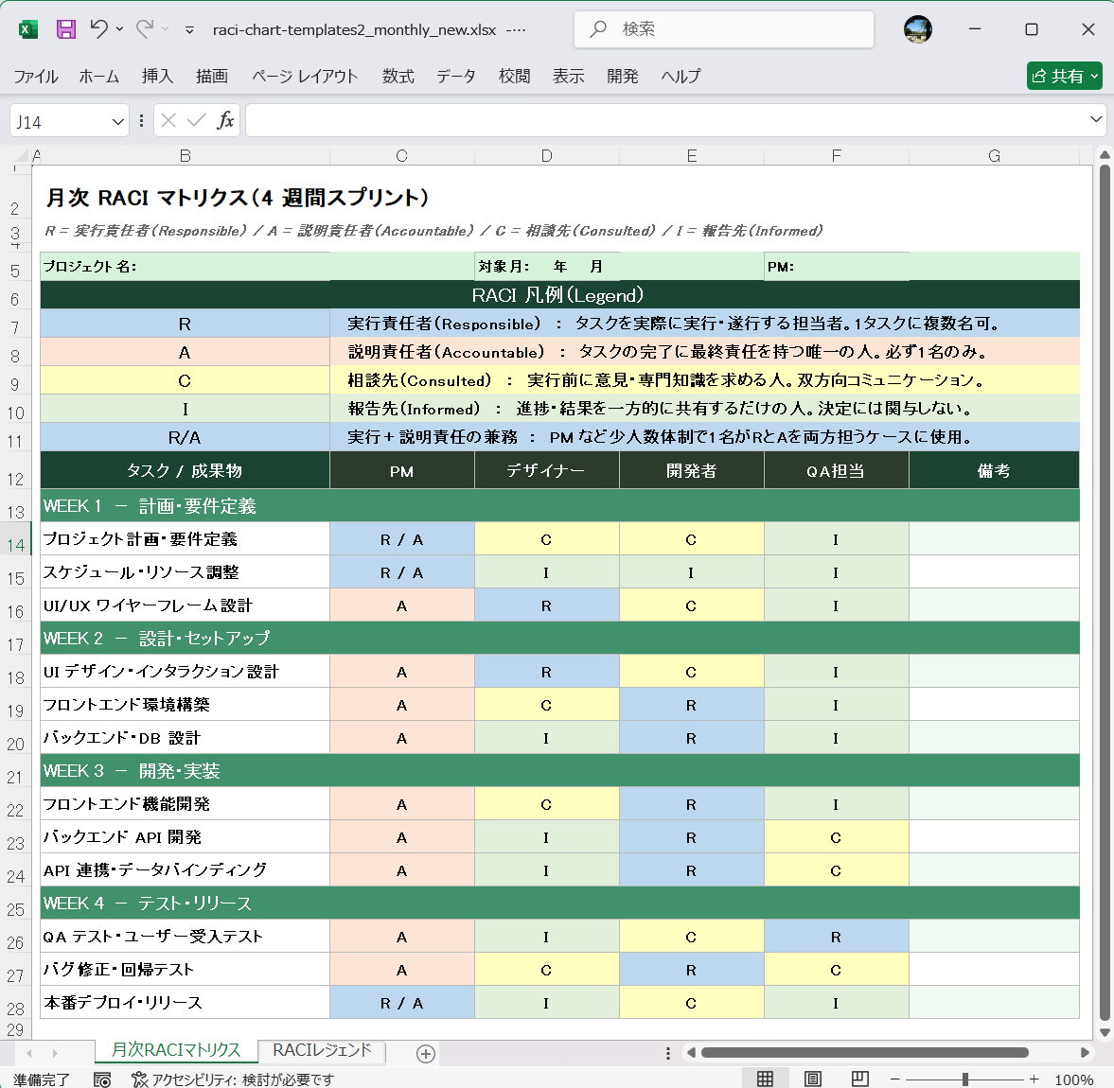
Task: Open the データ ribbon tab
Action: [456, 76]
